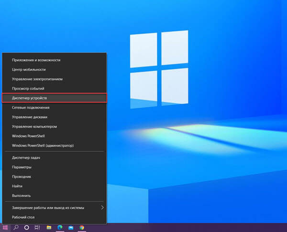Select 'Диспетчер устройств' in the menu
287x232 pixels.
(36, 98)
